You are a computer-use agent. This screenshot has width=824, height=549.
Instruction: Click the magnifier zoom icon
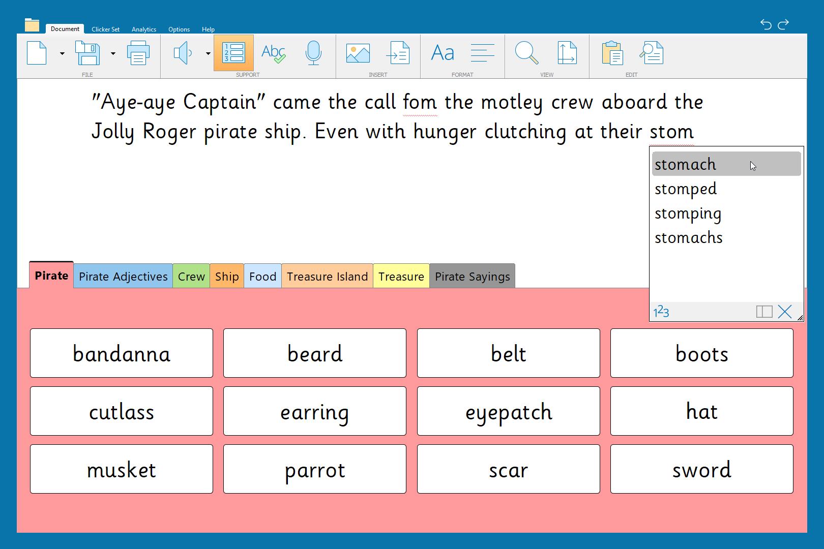526,53
